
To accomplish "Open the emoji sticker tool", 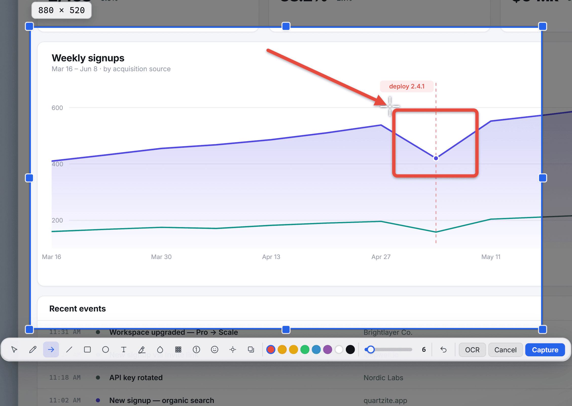I will coord(215,350).
